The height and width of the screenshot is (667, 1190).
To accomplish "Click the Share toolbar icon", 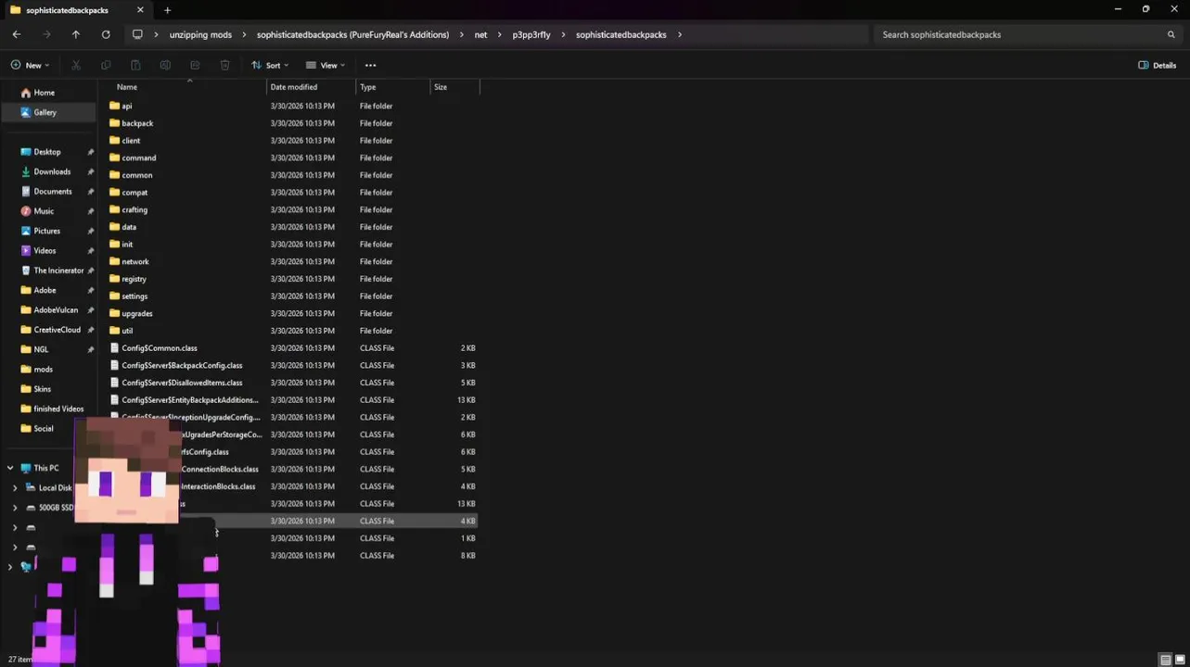I will click(195, 65).
